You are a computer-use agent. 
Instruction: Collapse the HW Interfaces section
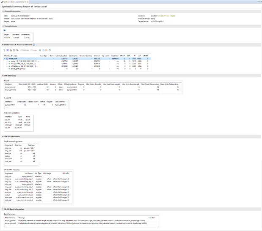pyautogui.click(x=2, y=75)
